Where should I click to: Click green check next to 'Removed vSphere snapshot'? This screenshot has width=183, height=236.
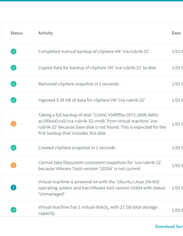tap(13, 84)
